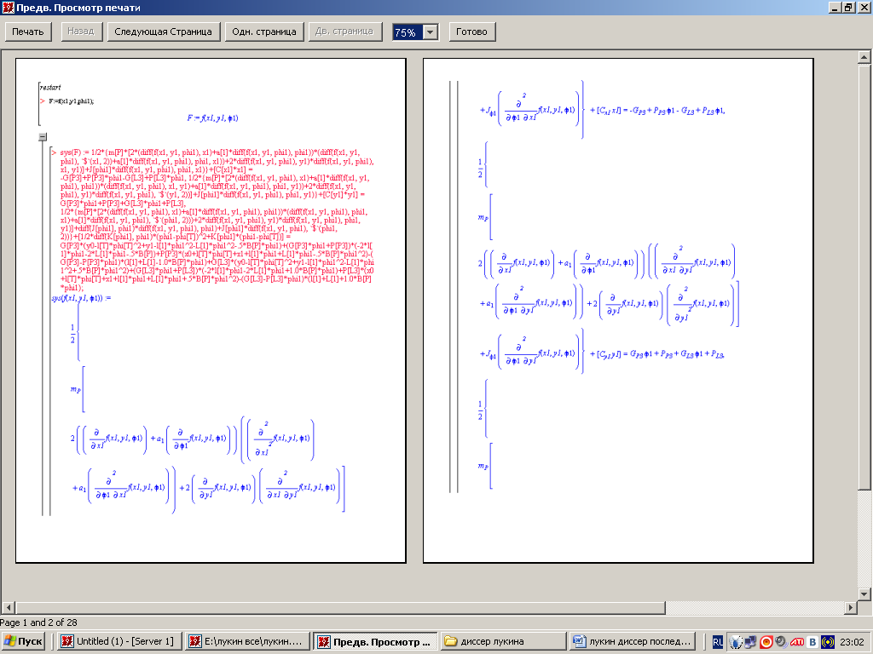Click the vertical scrollbar up arrow
Screen dimensions: 873x654
pos(865,57)
